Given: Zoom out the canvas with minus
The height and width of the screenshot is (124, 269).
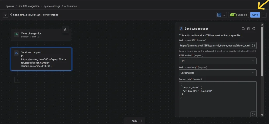Looking at the screenshot, I should 128,121.
